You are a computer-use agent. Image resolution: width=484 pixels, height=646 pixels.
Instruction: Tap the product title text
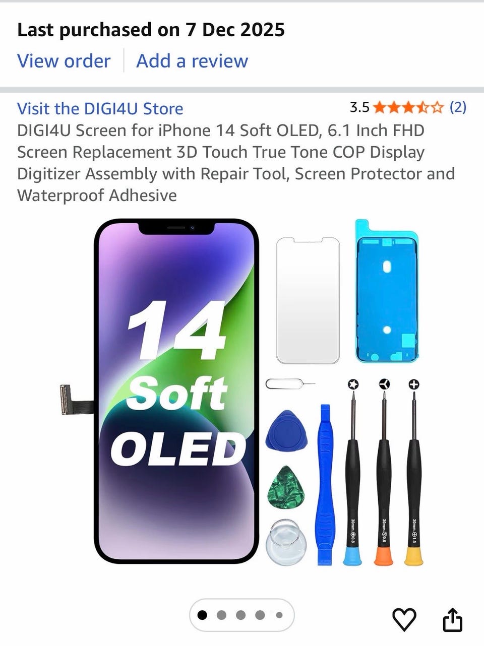[x=236, y=163]
